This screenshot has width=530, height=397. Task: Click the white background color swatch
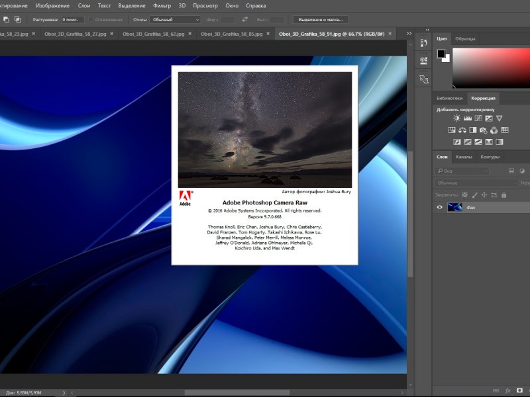click(x=447, y=60)
